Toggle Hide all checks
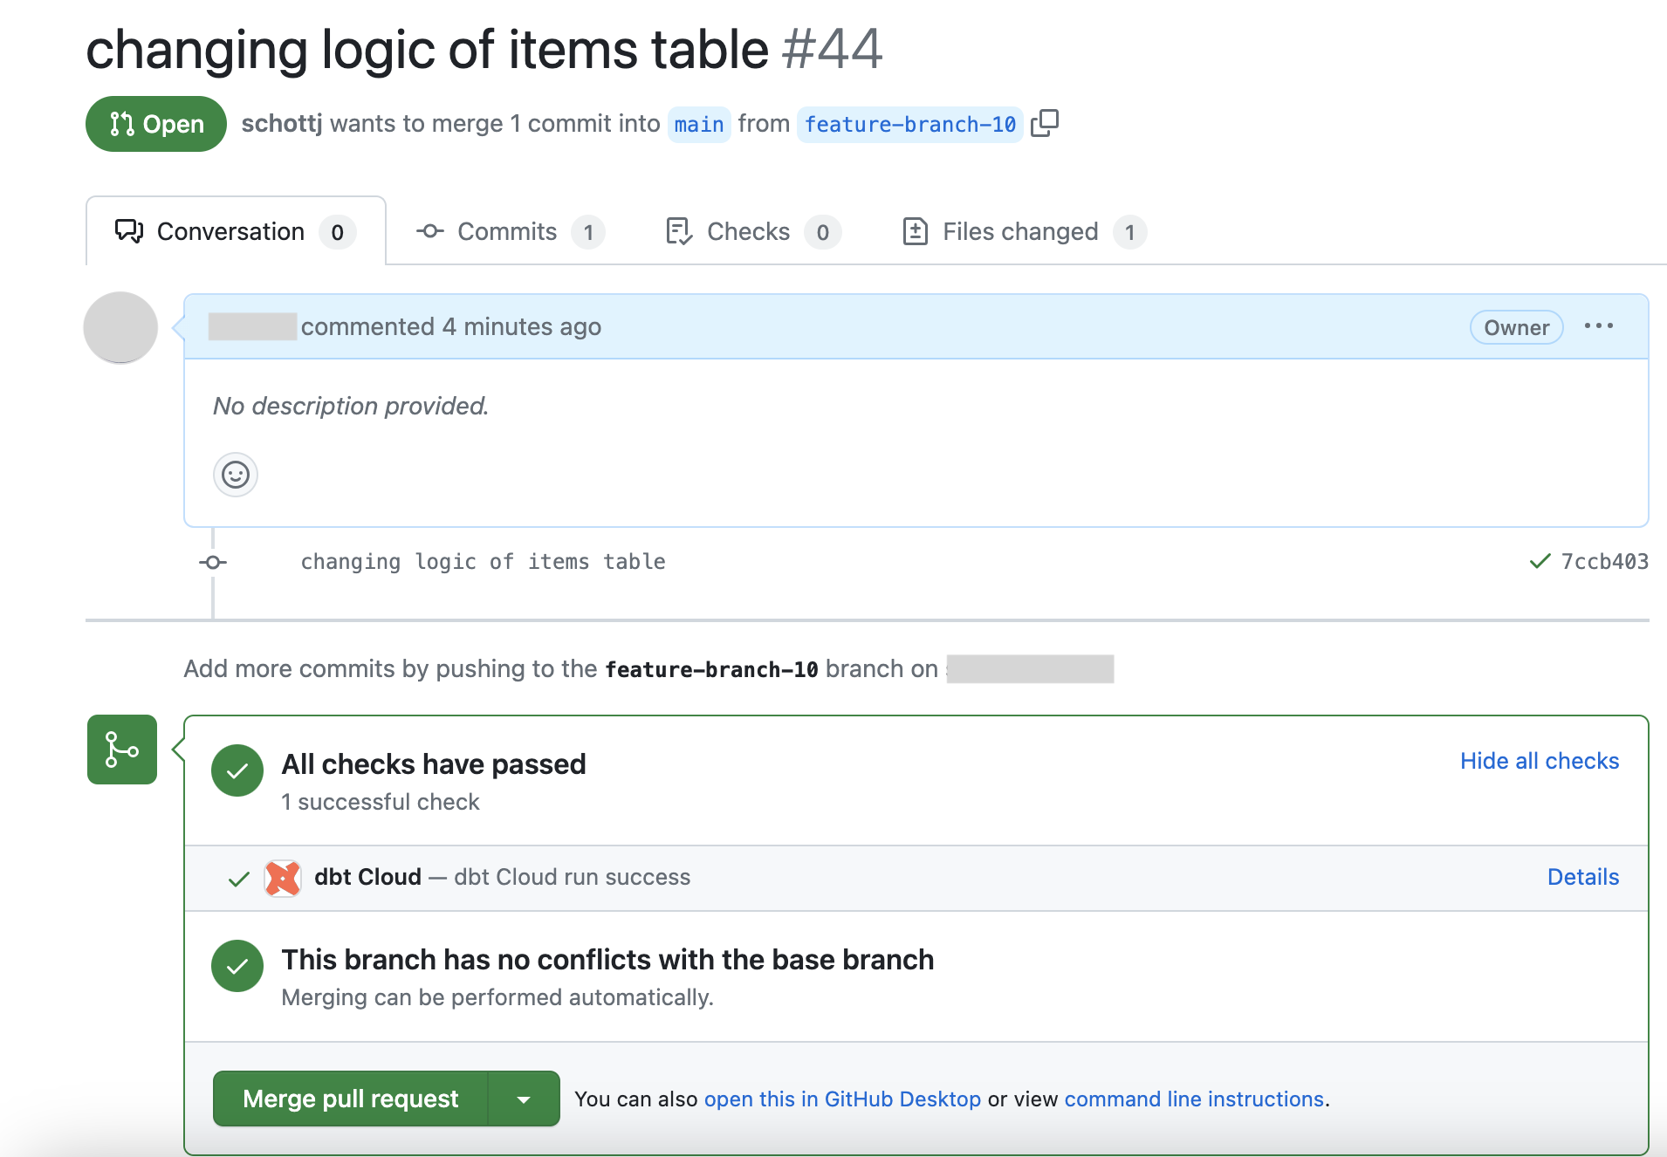1667x1157 pixels. pyautogui.click(x=1539, y=760)
